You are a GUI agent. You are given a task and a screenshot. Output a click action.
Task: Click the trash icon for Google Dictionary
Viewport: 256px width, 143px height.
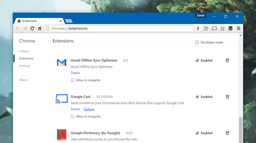(227, 133)
